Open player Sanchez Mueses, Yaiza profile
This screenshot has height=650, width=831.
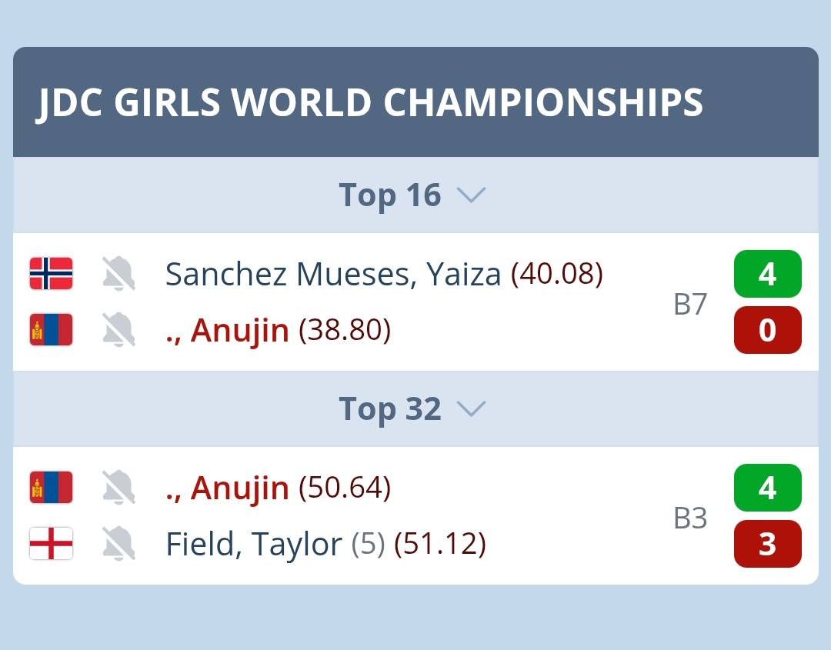pyautogui.click(x=333, y=275)
